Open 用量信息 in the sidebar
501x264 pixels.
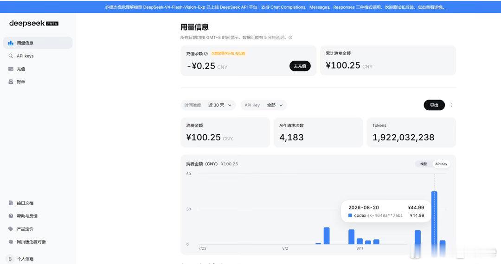point(38,43)
